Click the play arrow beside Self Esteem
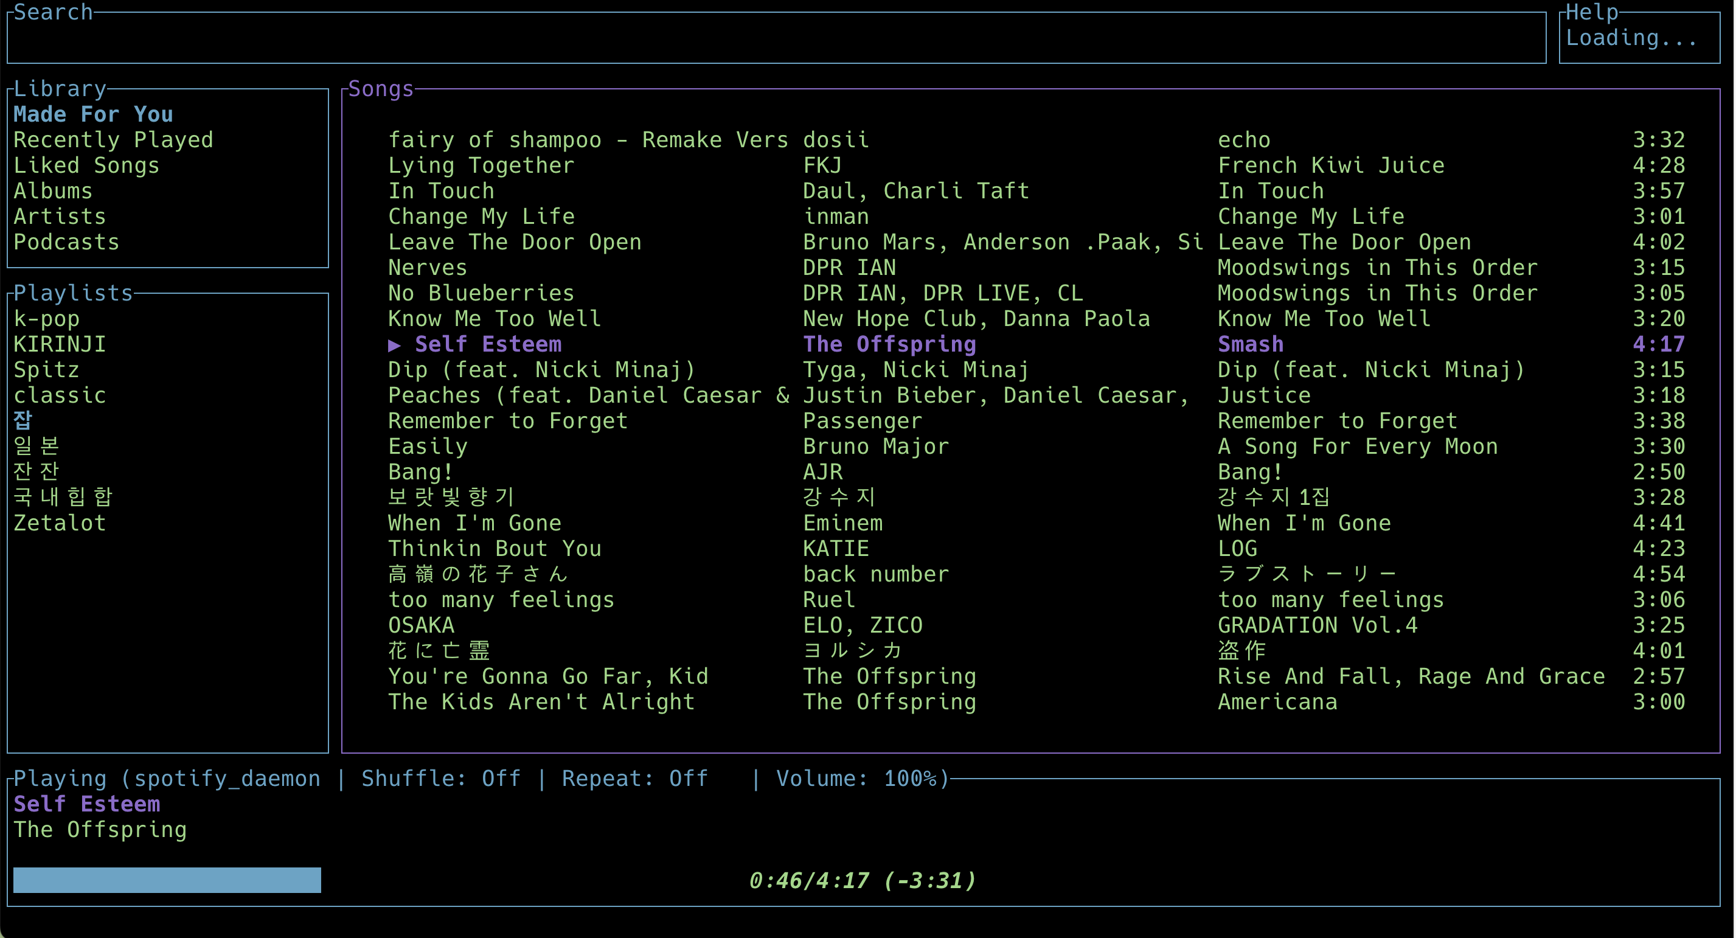 click(x=394, y=345)
